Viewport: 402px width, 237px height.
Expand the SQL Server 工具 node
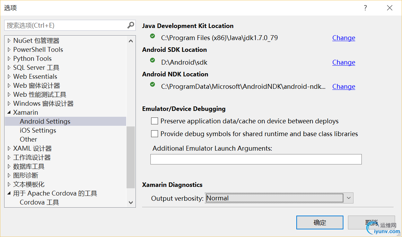9,67
